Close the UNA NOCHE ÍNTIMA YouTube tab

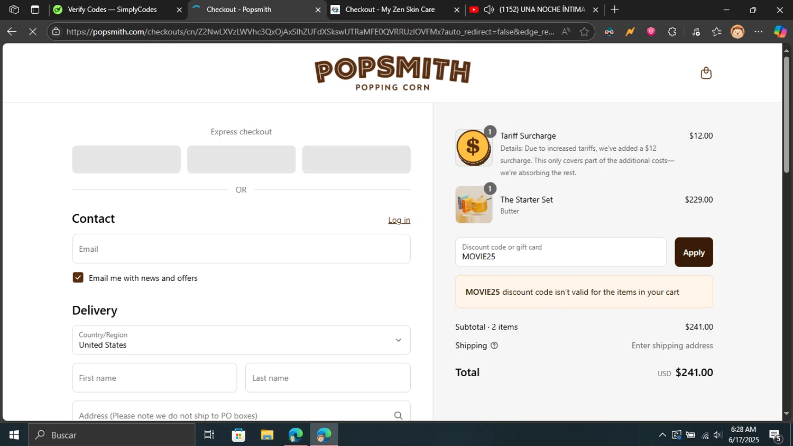click(595, 10)
